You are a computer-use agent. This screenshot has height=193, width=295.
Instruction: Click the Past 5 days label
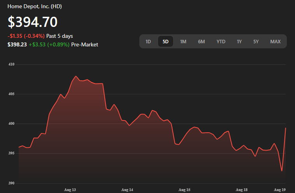tap(60, 36)
